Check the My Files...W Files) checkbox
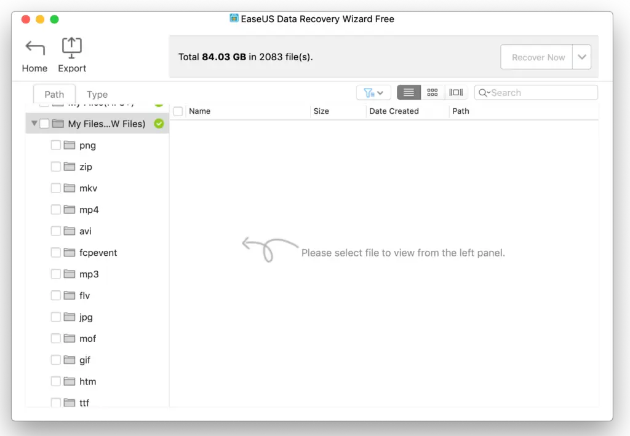Image resolution: width=630 pixels, height=436 pixels. point(44,124)
